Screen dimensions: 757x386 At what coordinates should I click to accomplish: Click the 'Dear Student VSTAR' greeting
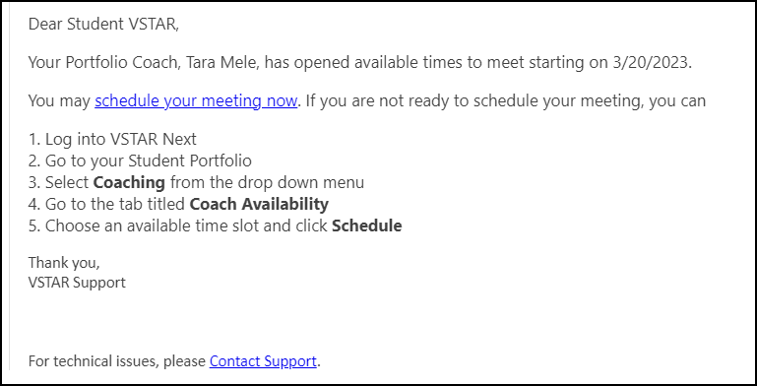[103, 24]
